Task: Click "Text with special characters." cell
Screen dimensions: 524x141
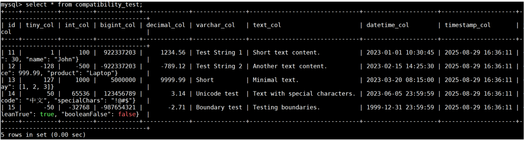Action: point(304,94)
